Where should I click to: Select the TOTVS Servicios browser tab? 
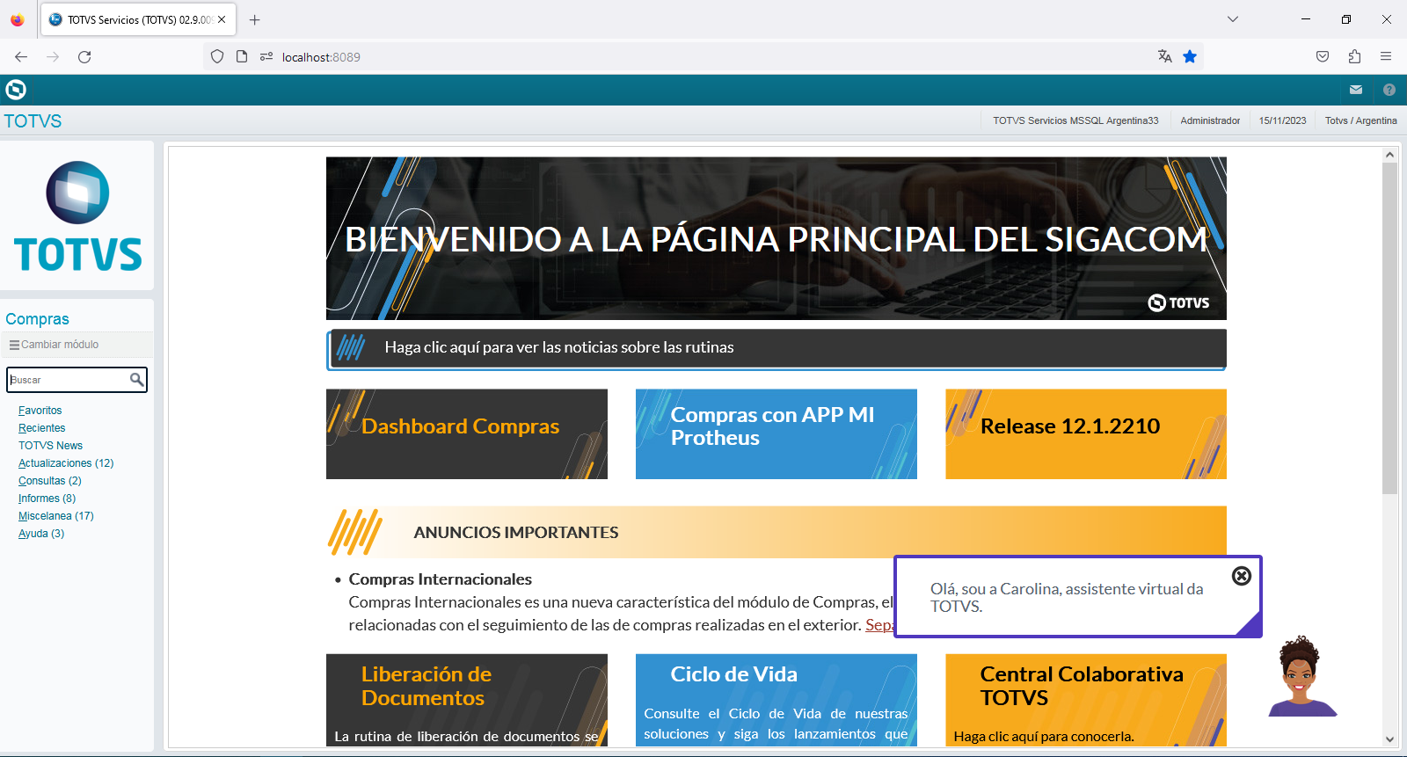(138, 19)
